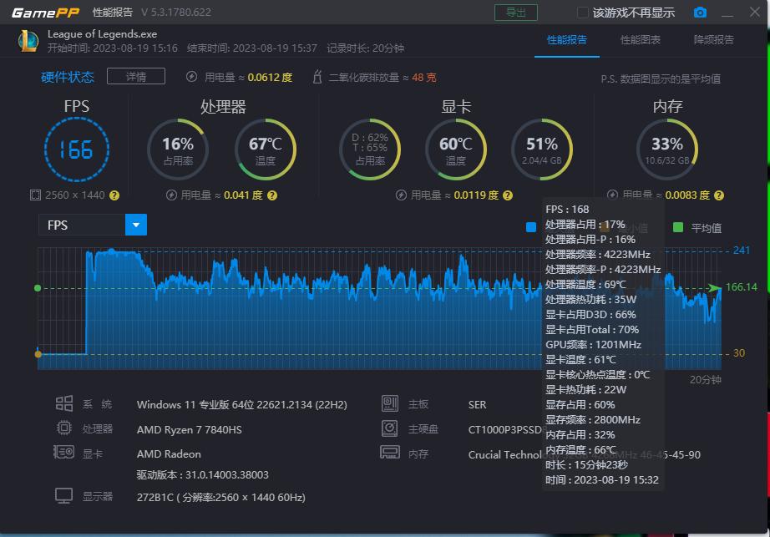This screenshot has width=770, height=537.
Task: Click the 272B1C monitor info text
Action: [x=221, y=497]
